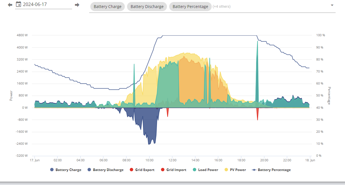The image size is (345, 185).
Task: Go to next day with right arrow
Action: pyautogui.click(x=77, y=5)
